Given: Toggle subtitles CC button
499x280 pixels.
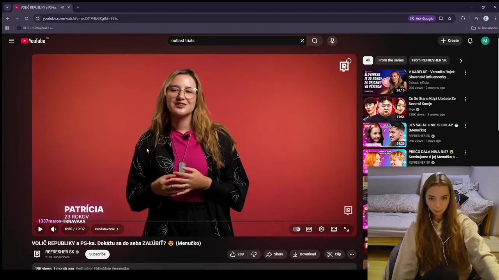Looking at the screenshot, I should coord(309,229).
